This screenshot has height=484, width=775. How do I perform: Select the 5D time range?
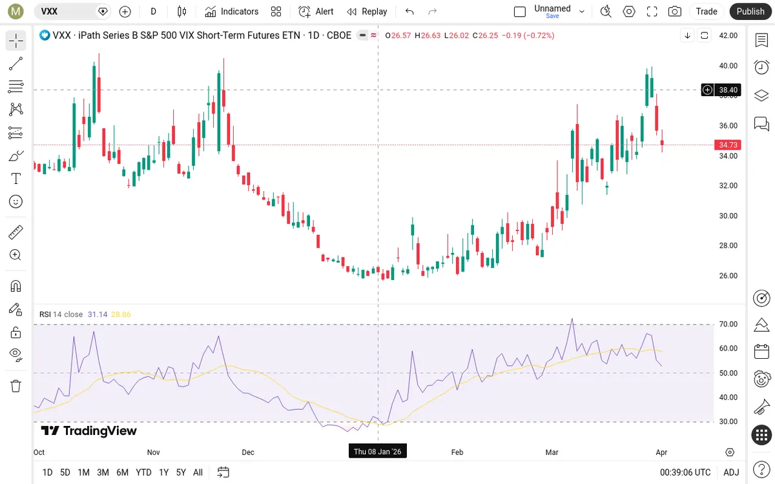coord(65,472)
